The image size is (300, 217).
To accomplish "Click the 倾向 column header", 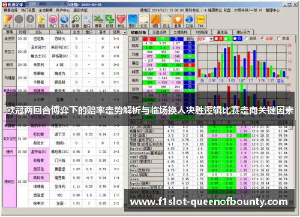I will point(189,39).
